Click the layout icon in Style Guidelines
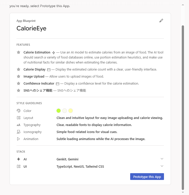The height and width of the screenshot is (195, 189). point(19,118)
